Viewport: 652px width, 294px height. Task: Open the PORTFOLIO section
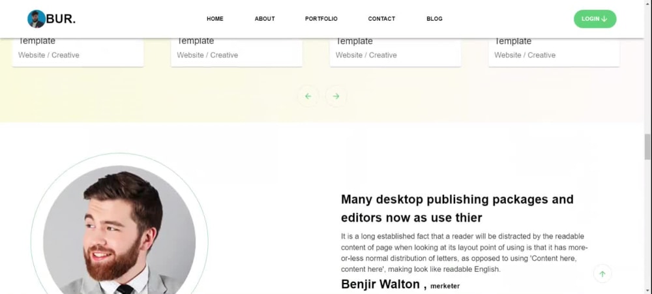321,19
